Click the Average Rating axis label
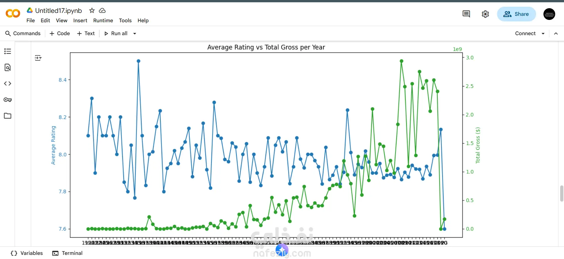The width and height of the screenshot is (564, 259). (53, 145)
